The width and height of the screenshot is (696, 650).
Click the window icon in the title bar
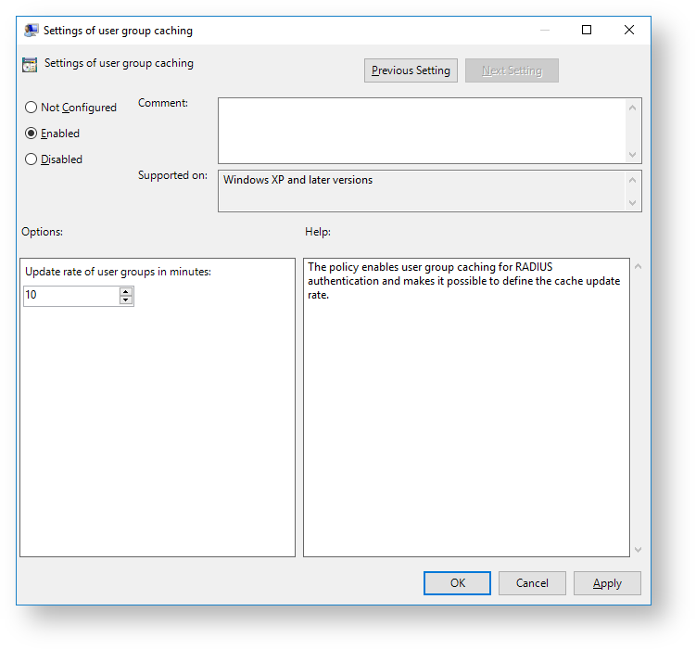[x=32, y=31]
